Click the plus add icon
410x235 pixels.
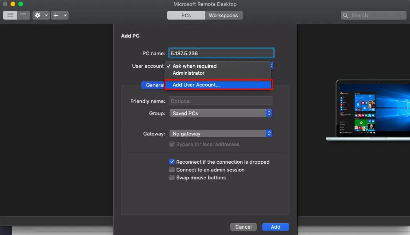pyautogui.click(x=56, y=15)
